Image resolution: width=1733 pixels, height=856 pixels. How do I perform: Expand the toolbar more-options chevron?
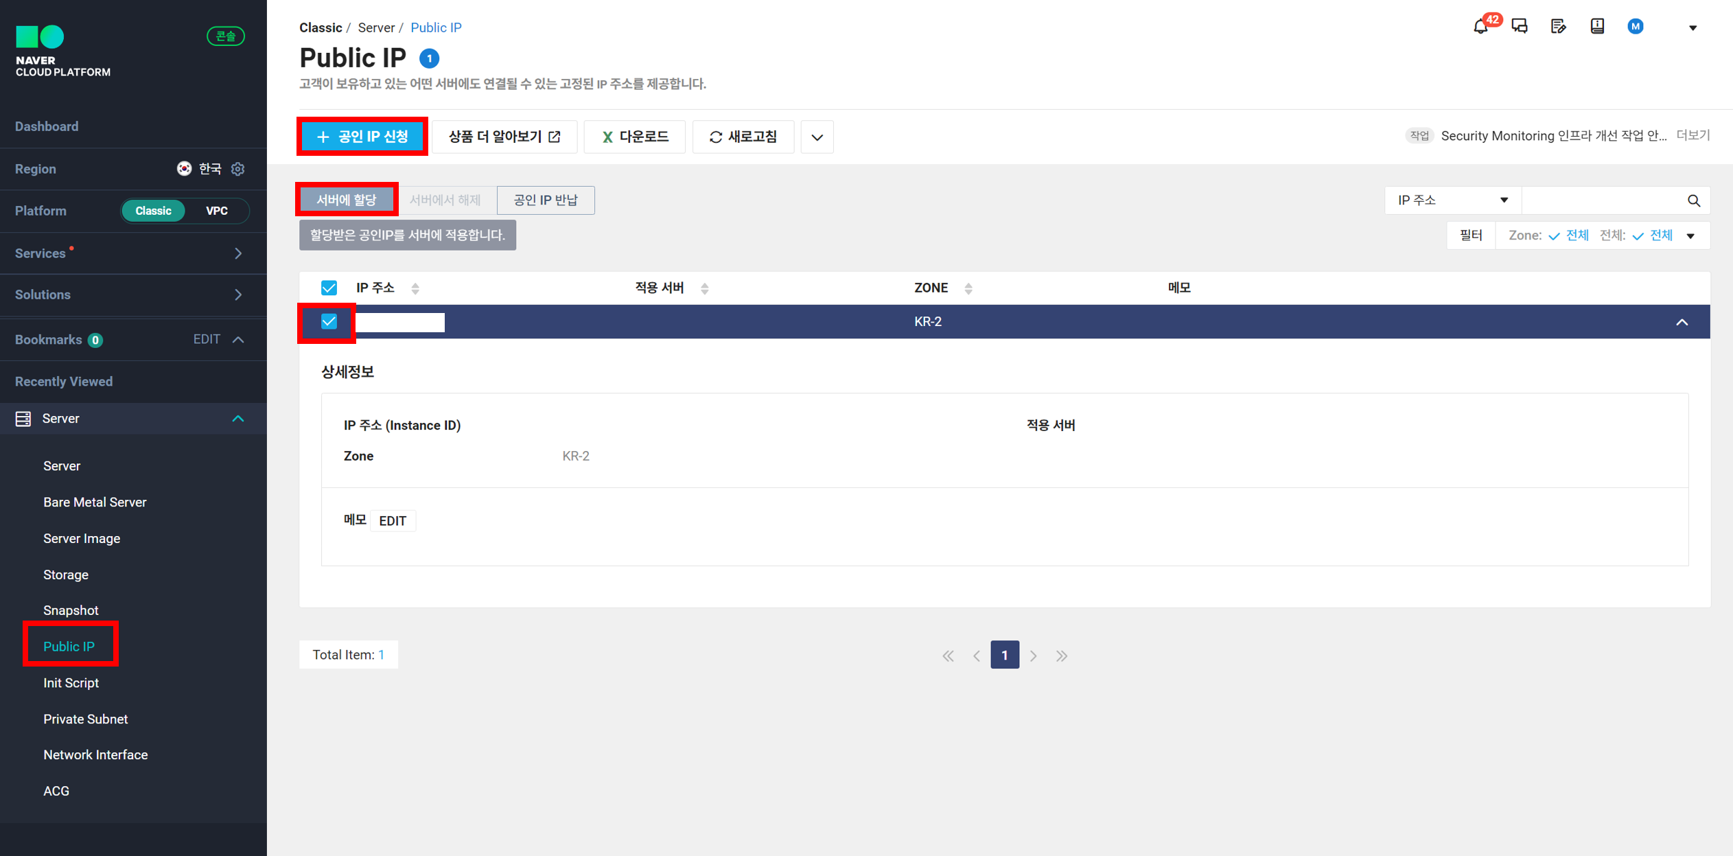point(817,137)
